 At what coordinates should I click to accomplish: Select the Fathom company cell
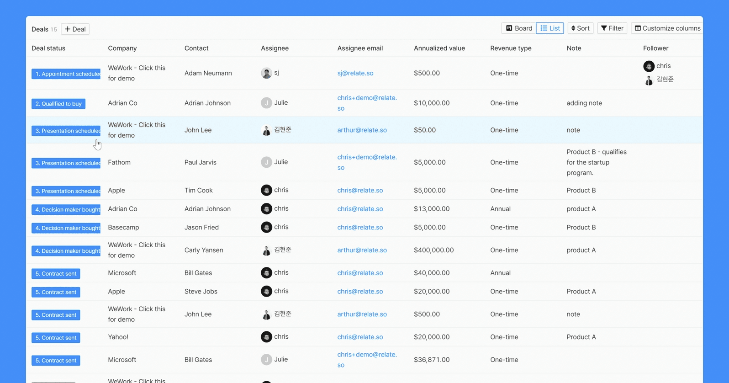pos(119,162)
